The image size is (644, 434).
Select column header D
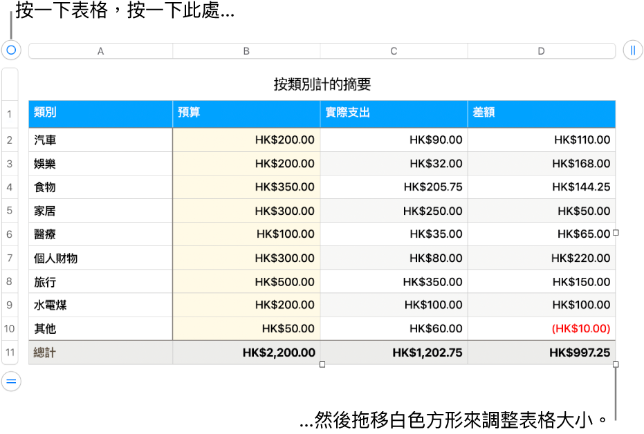click(x=542, y=51)
